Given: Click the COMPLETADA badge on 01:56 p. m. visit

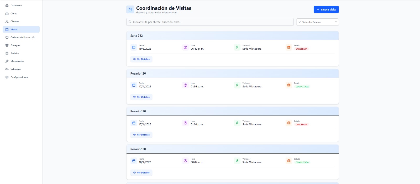Looking at the screenshot, I should coord(302,87).
